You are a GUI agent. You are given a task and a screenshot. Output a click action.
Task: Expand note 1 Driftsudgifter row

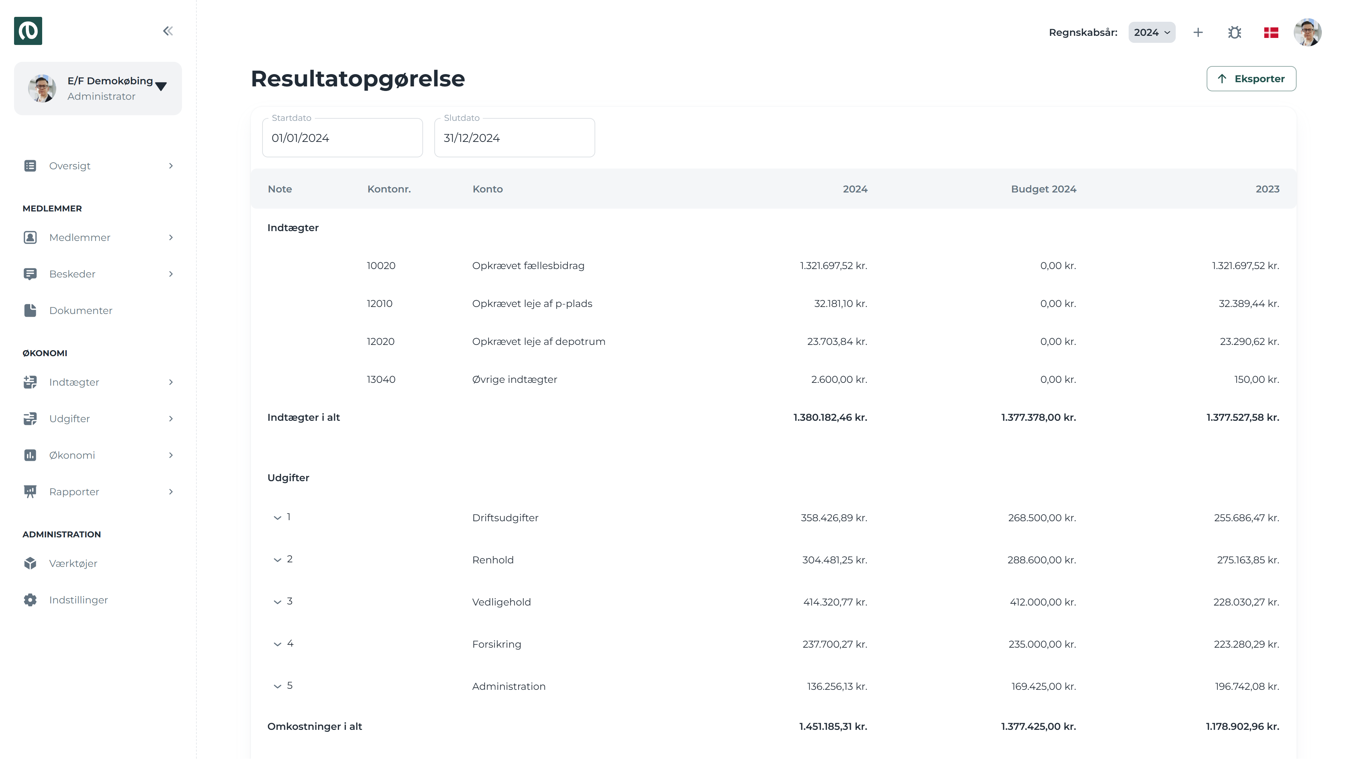277,517
